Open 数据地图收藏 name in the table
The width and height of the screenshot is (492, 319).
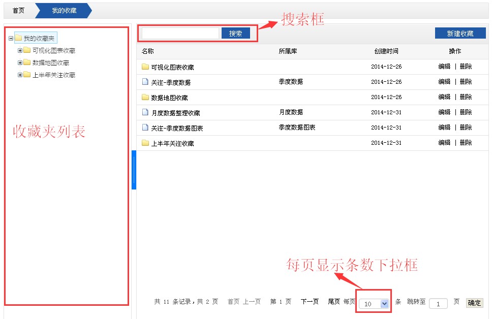pyautogui.click(x=169, y=98)
